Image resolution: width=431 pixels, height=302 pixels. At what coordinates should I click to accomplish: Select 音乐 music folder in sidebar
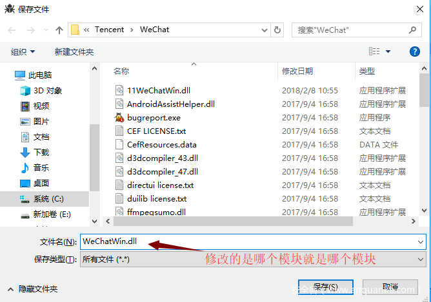(35, 167)
